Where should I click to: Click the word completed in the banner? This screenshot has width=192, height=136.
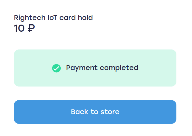tap(119, 68)
